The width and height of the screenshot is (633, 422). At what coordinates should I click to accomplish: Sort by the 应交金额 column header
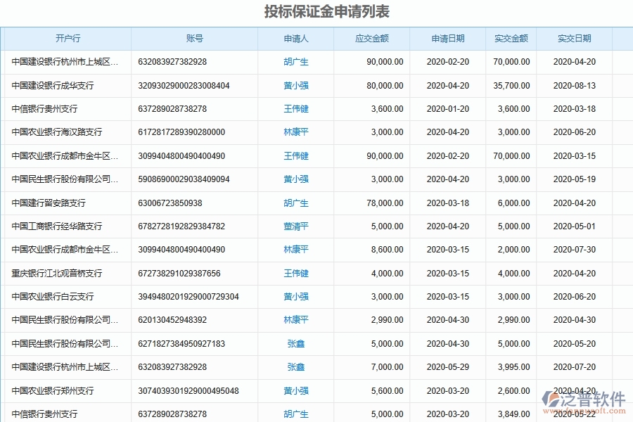coord(373,39)
